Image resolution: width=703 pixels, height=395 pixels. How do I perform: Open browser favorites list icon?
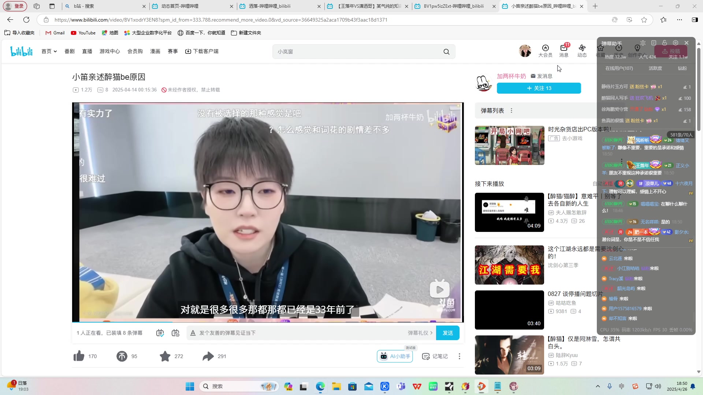(x=663, y=20)
